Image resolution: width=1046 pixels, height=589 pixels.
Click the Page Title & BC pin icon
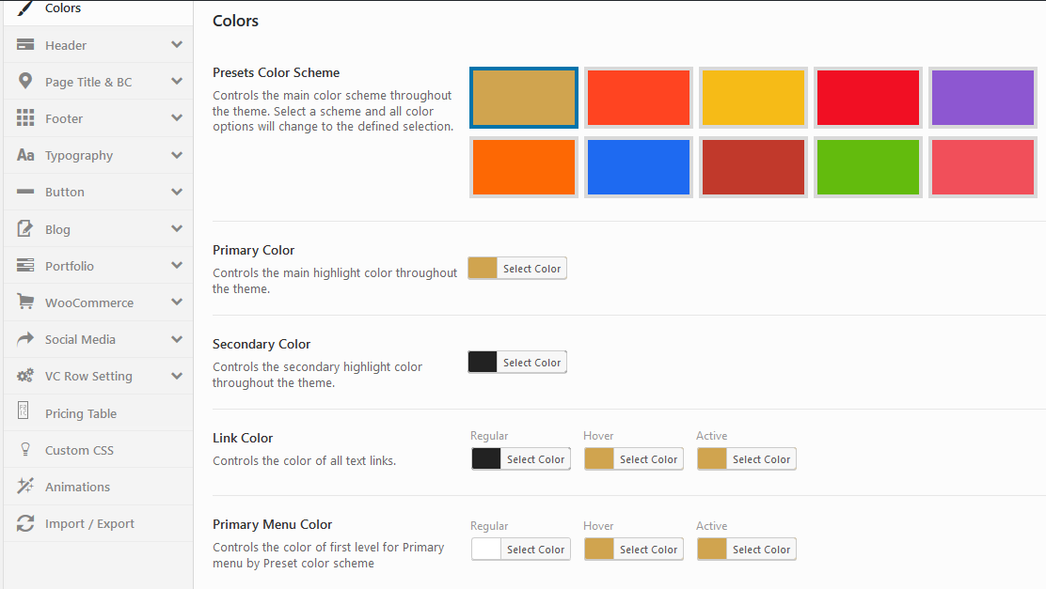click(x=25, y=82)
